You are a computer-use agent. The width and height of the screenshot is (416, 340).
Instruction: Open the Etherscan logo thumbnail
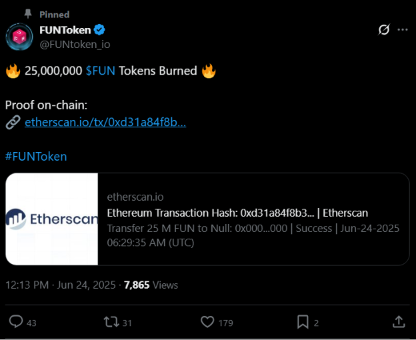click(x=52, y=219)
